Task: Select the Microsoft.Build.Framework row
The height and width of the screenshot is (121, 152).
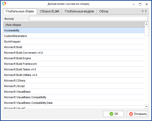Action: [74, 64]
